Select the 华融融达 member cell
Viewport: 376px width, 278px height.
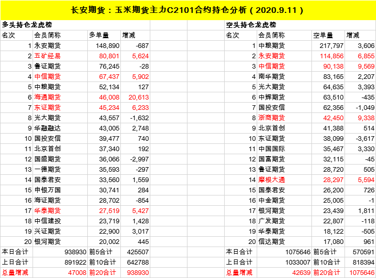tap(60, 128)
